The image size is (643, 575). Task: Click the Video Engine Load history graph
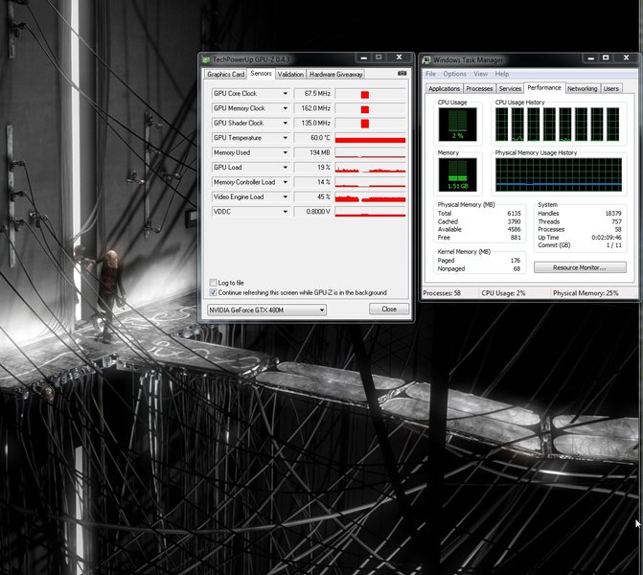pyautogui.click(x=370, y=196)
